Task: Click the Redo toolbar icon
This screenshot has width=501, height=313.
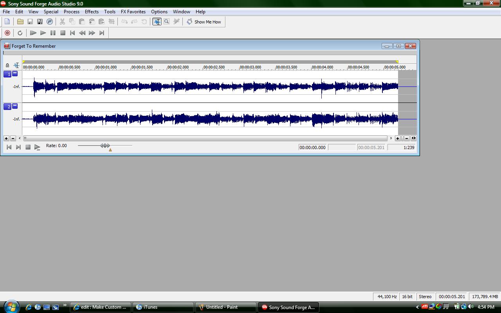Action: [134, 22]
